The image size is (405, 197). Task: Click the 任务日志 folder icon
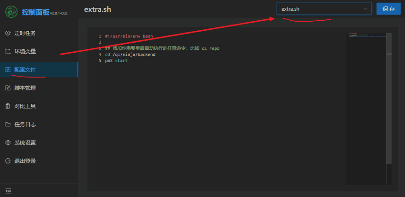click(x=8, y=124)
